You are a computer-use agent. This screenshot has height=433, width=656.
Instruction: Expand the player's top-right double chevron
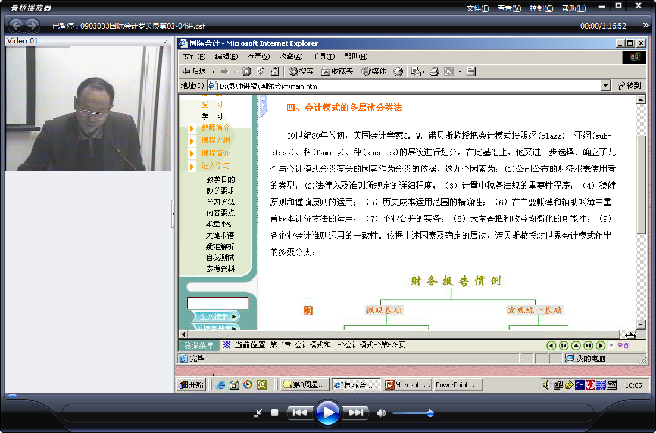[646, 26]
